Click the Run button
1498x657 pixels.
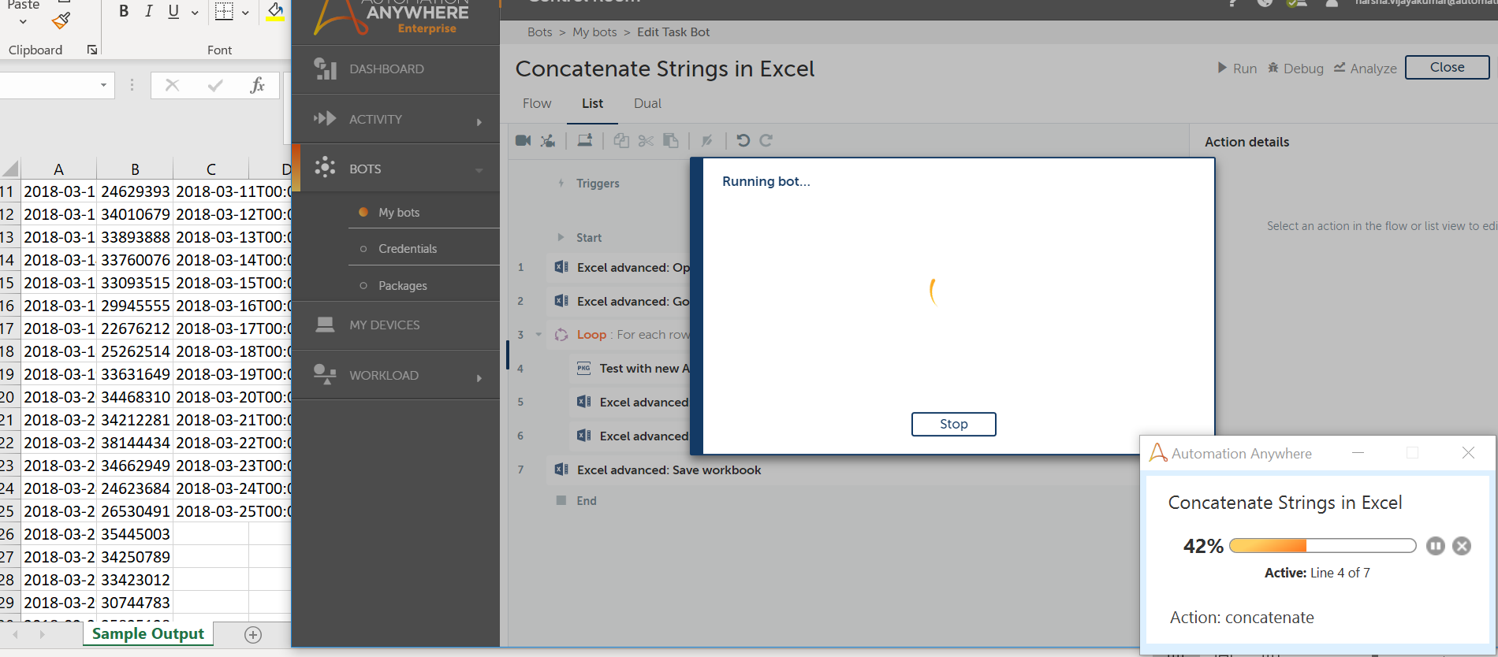coord(1237,69)
